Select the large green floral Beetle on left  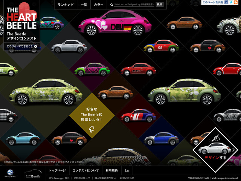pyautogui.click(x=46, y=92)
